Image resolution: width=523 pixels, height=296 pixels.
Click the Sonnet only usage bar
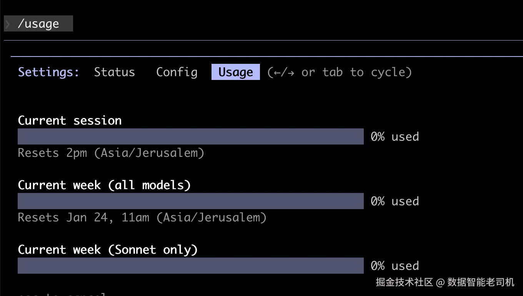point(190,266)
